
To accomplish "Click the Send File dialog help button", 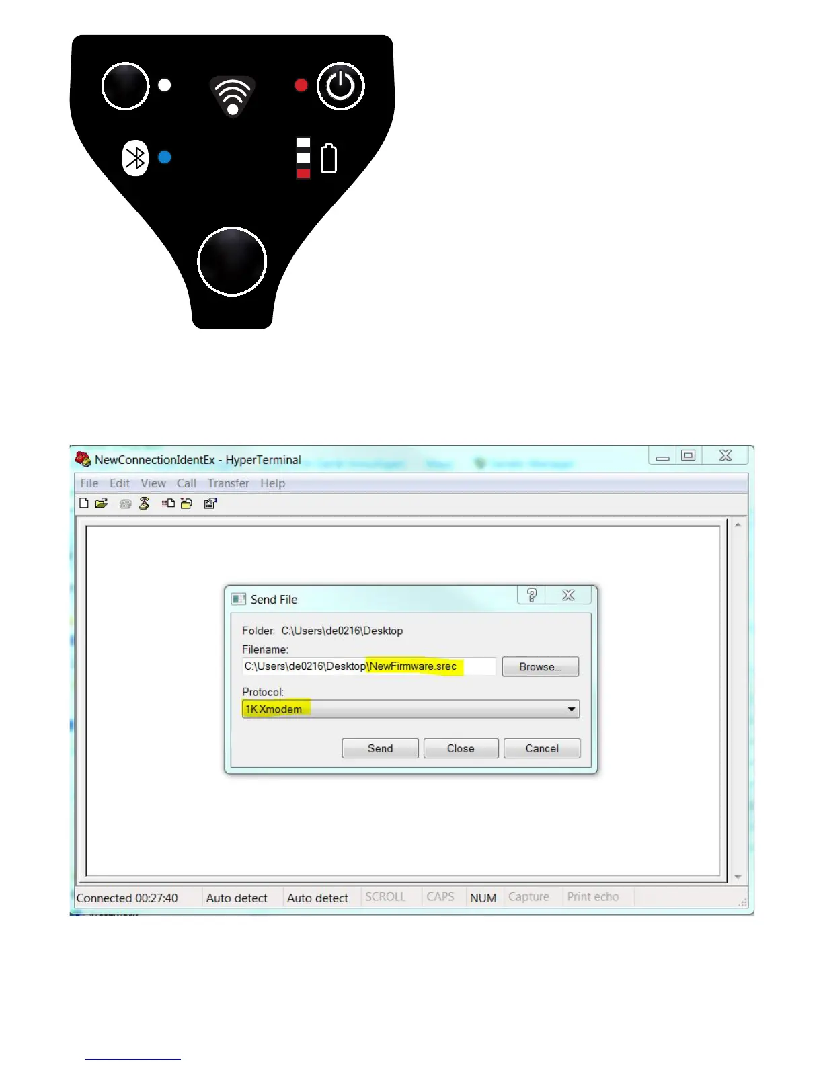I will point(532,595).
